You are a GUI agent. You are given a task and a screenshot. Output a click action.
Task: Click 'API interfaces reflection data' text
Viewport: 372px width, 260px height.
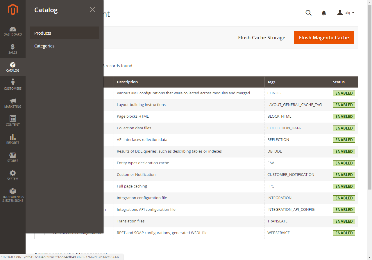point(142,139)
